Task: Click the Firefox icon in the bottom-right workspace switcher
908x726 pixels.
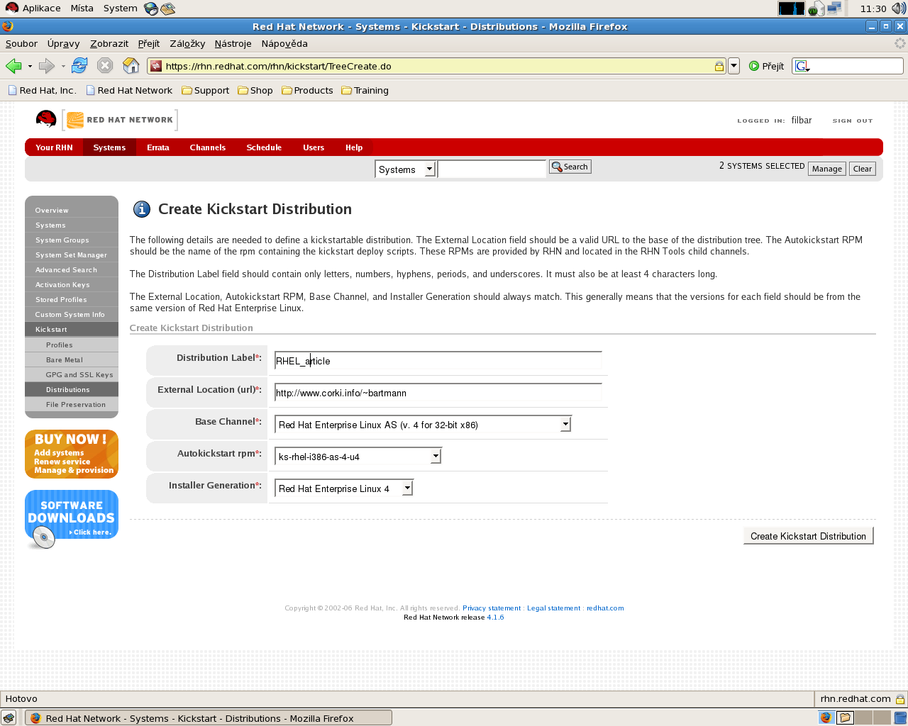Action: click(x=826, y=717)
